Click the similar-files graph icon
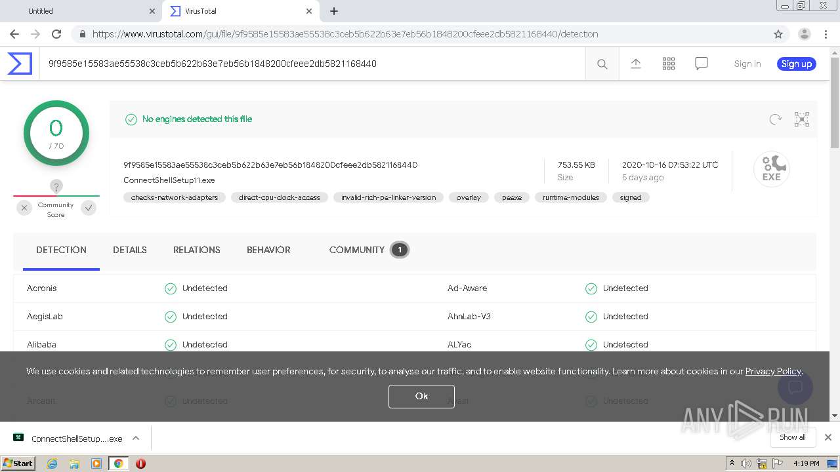Viewport: 840px width, 472px height. (802, 119)
